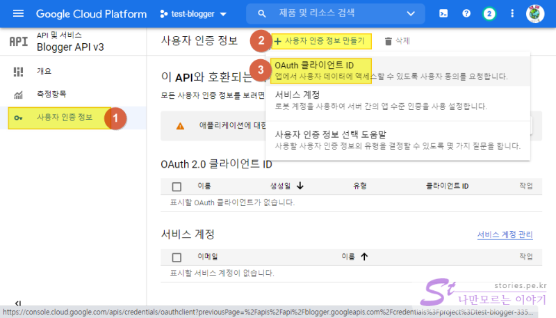Click the 이름 ascending sort arrow
Image resolution: width=556 pixels, height=318 pixels.
point(364,257)
